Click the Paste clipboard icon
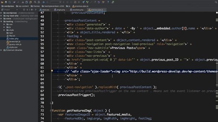This screenshot has height=122, width=218. pos(30,2)
